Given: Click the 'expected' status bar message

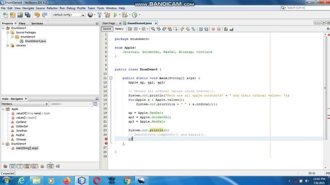Looking at the screenshot, I should click(x=8, y=174).
